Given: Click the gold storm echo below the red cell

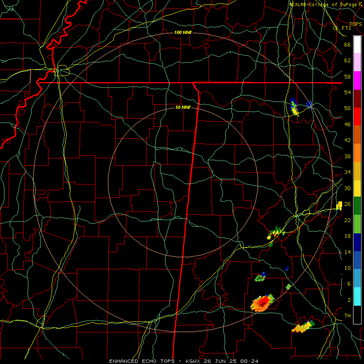Looking at the screenshot, I should tap(303, 327).
